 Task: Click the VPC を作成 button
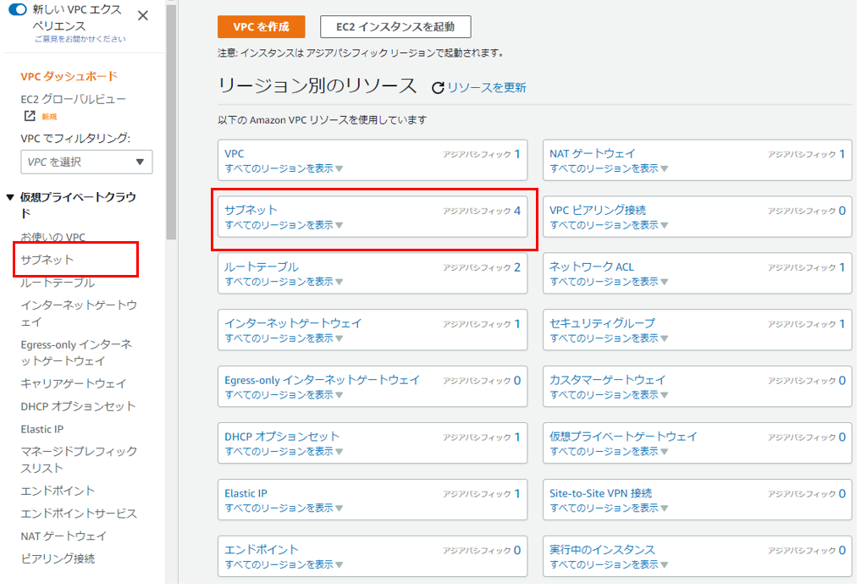262,27
